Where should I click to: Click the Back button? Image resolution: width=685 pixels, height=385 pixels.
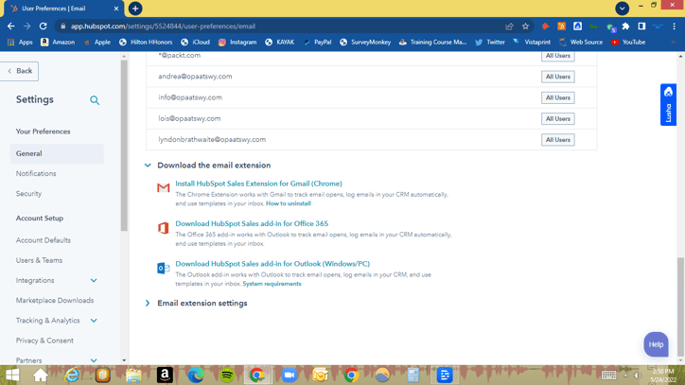(19, 71)
